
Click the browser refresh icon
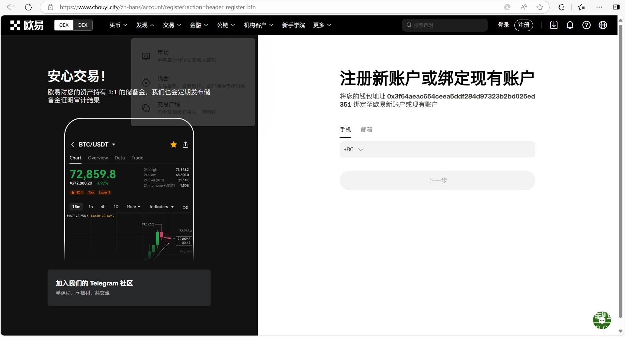point(28,7)
